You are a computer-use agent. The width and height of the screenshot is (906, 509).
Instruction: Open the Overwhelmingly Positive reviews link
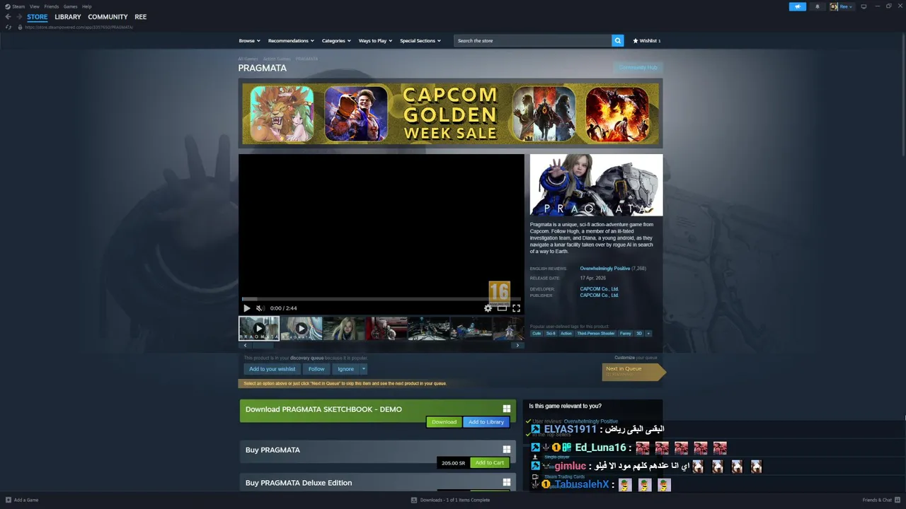[604, 269]
